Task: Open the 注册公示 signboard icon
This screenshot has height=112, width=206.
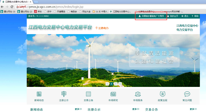Action: pos(64,94)
